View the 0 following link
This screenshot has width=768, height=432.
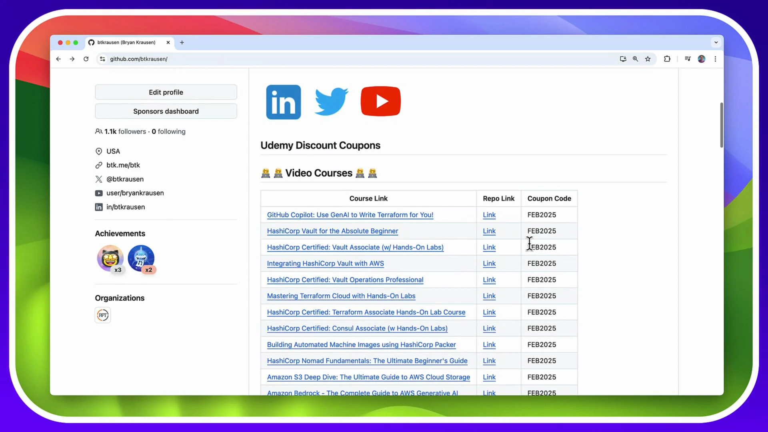[x=168, y=131]
